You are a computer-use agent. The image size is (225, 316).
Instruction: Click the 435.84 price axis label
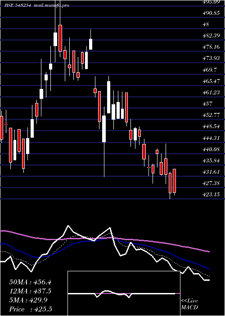(x=211, y=161)
